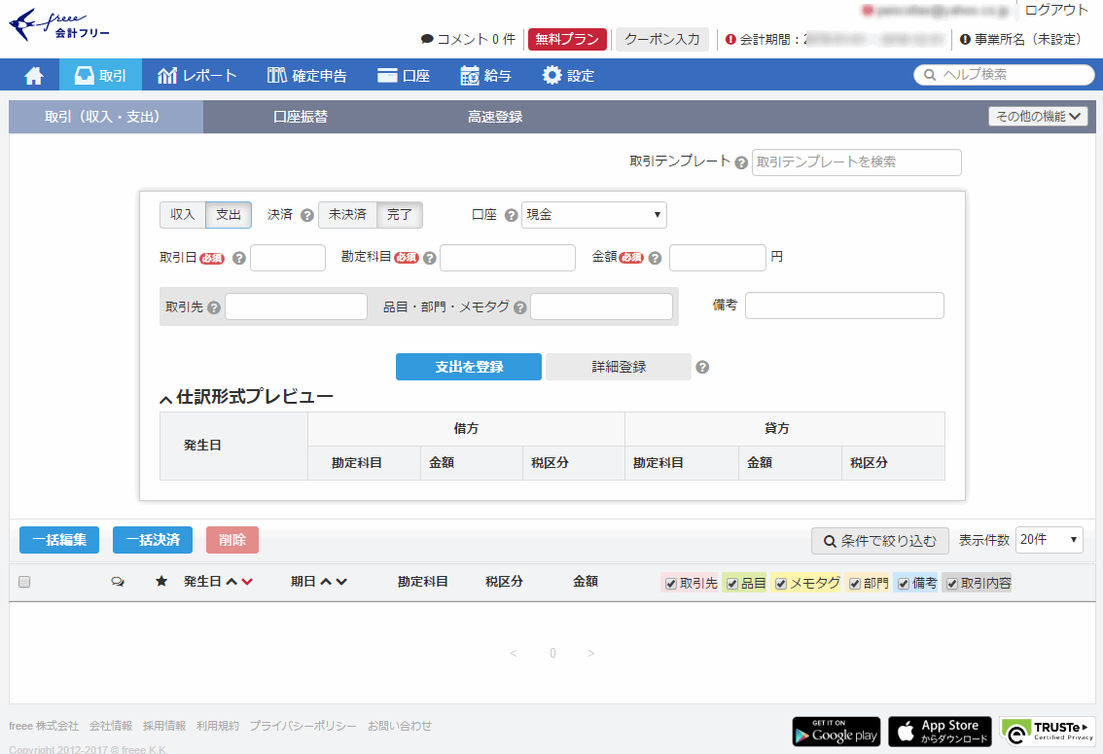Show the 取引日 help question mark
Image resolution: width=1103 pixels, height=754 pixels.
point(239,258)
